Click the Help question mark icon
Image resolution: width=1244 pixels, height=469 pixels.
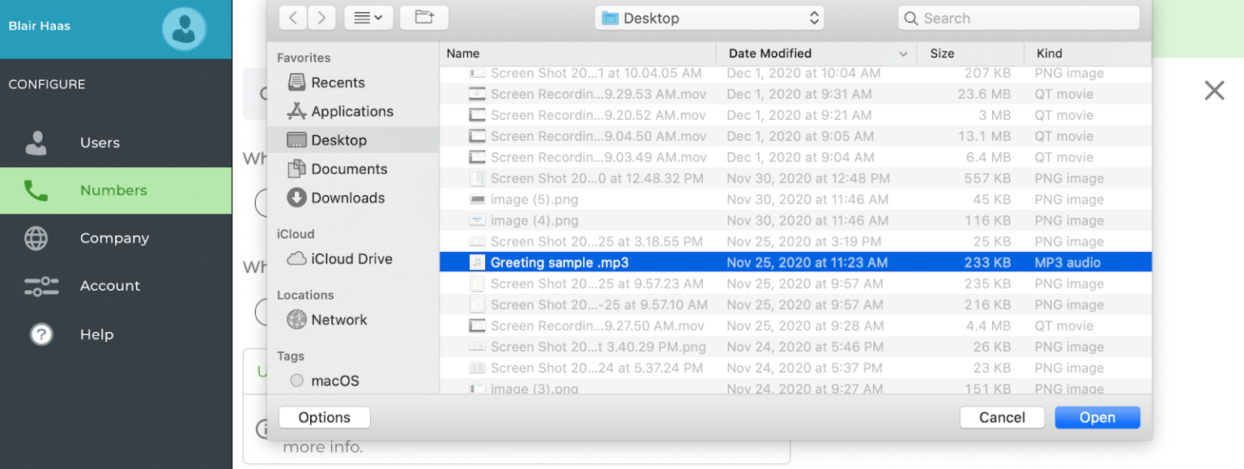tap(40, 335)
